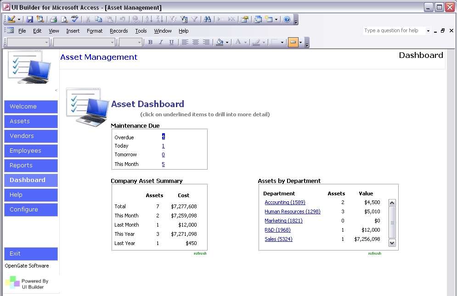Click the Insert Hyperlink icon

tap(135, 19)
